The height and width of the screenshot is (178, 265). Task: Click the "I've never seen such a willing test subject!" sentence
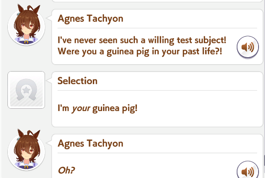[x=142, y=40]
